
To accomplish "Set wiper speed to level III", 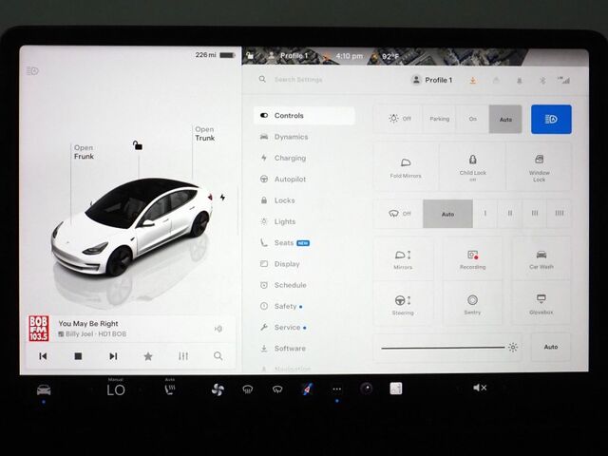I will coord(534,213).
